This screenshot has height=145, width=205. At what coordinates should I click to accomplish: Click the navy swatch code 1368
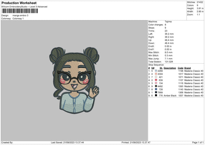[156, 92]
